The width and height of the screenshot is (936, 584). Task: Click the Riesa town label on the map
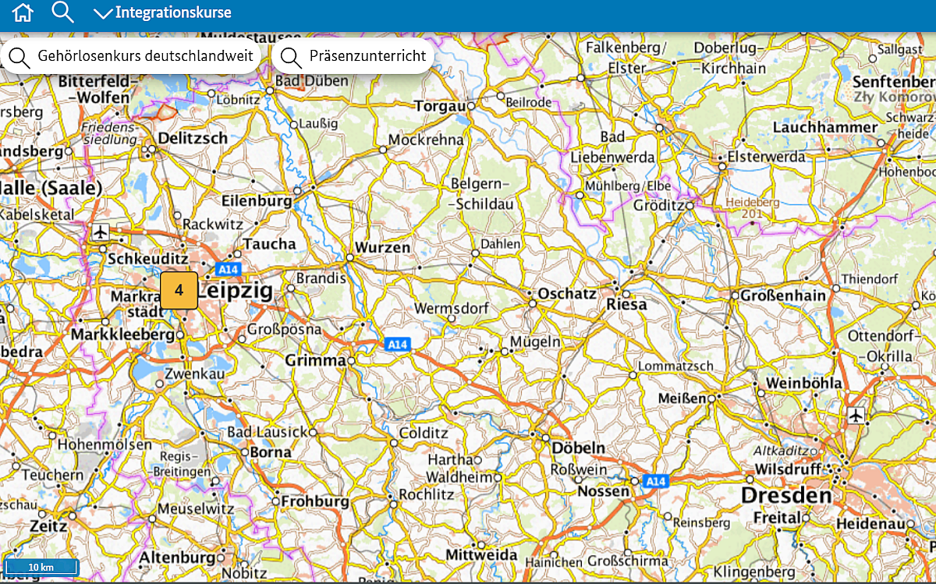pyautogui.click(x=627, y=304)
